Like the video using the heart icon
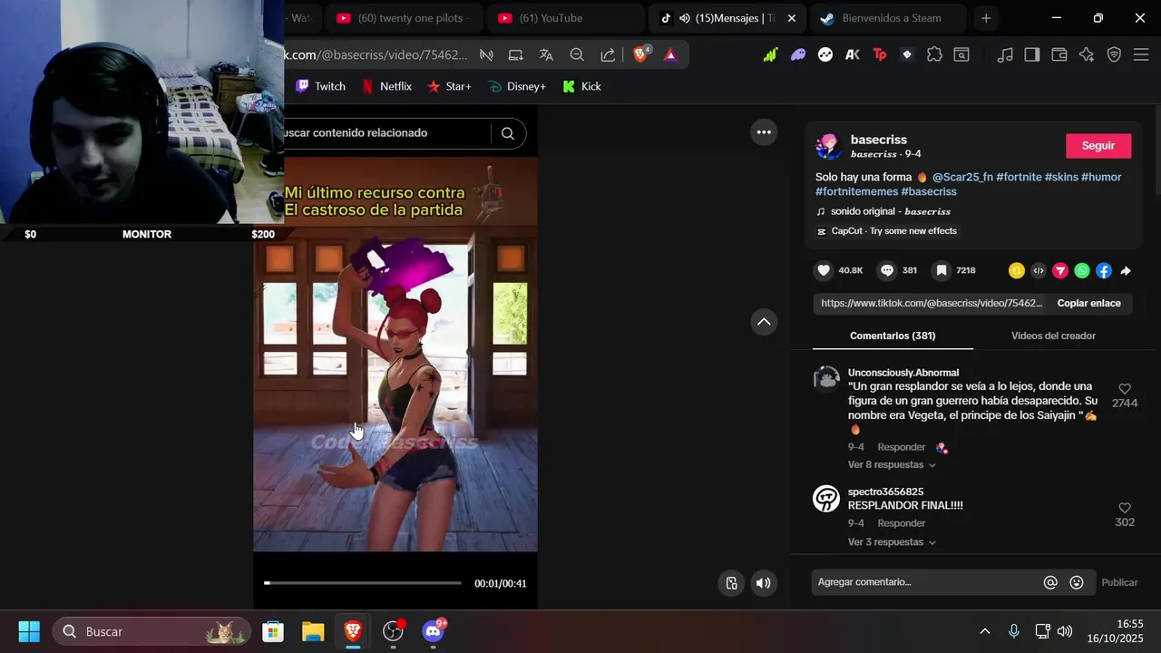 click(824, 270)
